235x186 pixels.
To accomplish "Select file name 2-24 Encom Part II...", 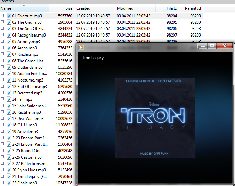I will [x=30, y=144].
